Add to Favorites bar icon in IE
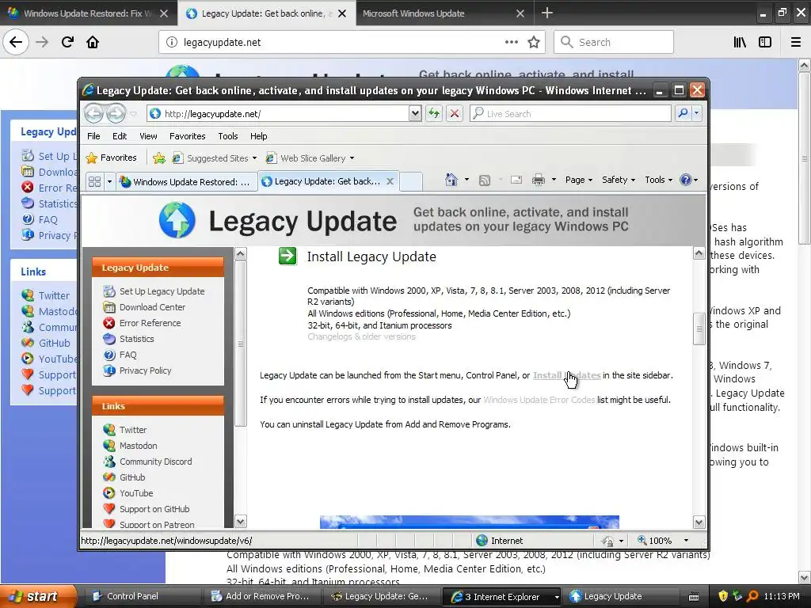The width and height of the screenshot is (811, 608). (x=159, y=158)
